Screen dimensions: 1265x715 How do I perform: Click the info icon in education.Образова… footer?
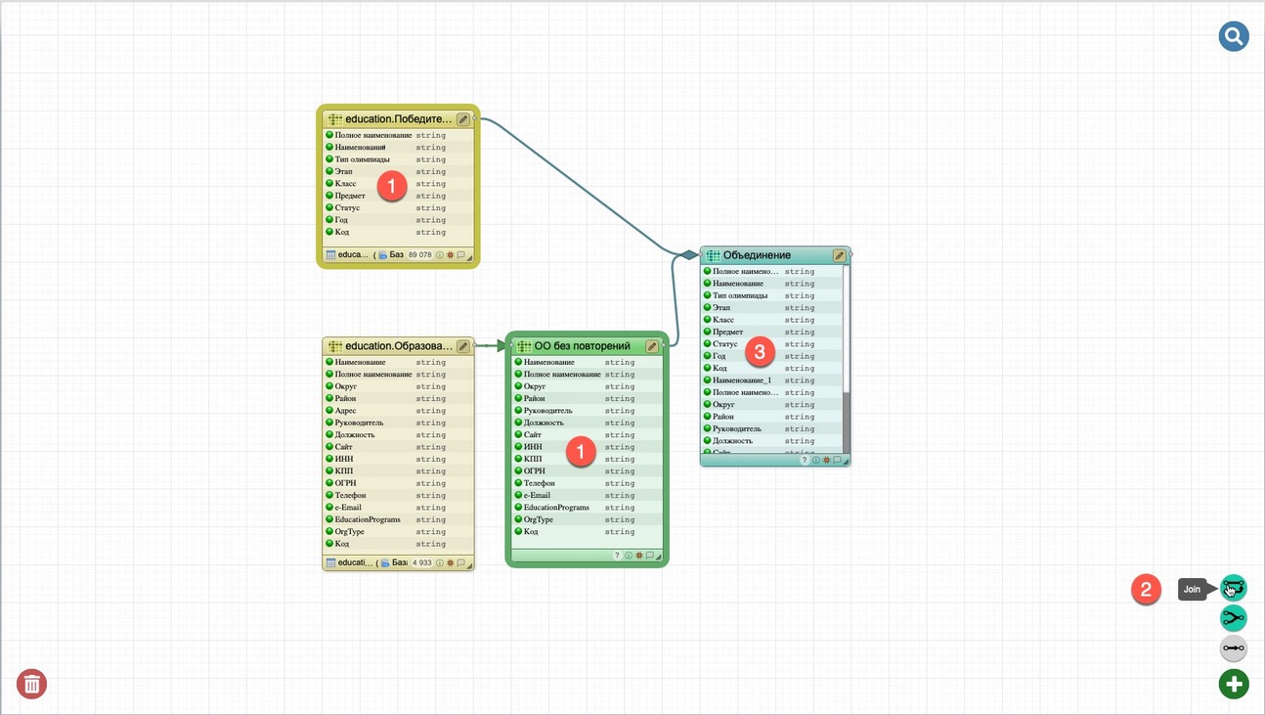pos(440,563)
